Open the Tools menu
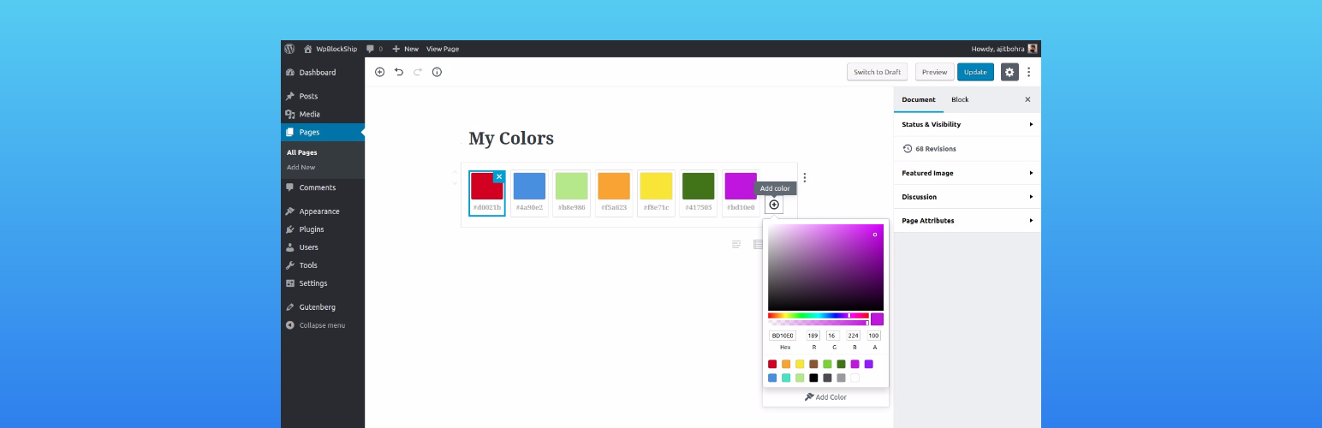This screenshot has height=428, width=1322. [323, 265]
